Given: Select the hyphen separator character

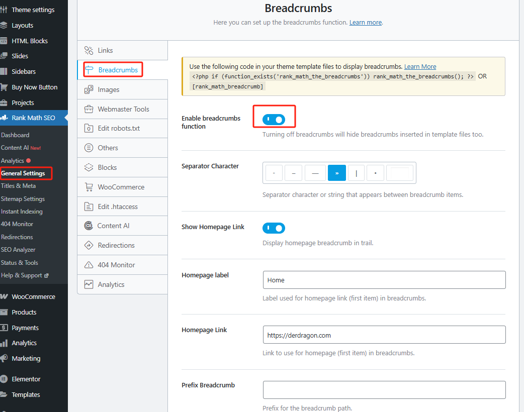Looking at the screenshot, I should pos(274,172).
